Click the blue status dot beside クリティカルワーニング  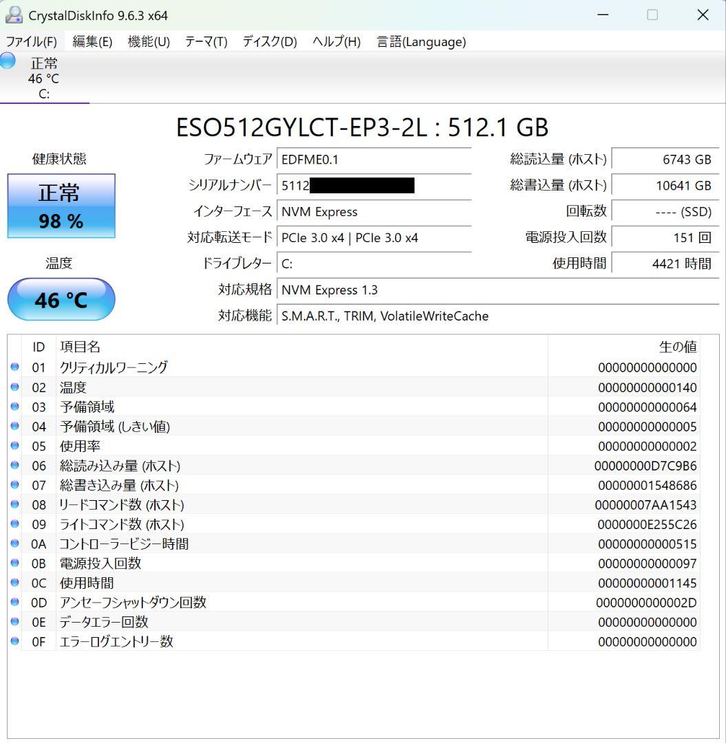coord(14,366)
